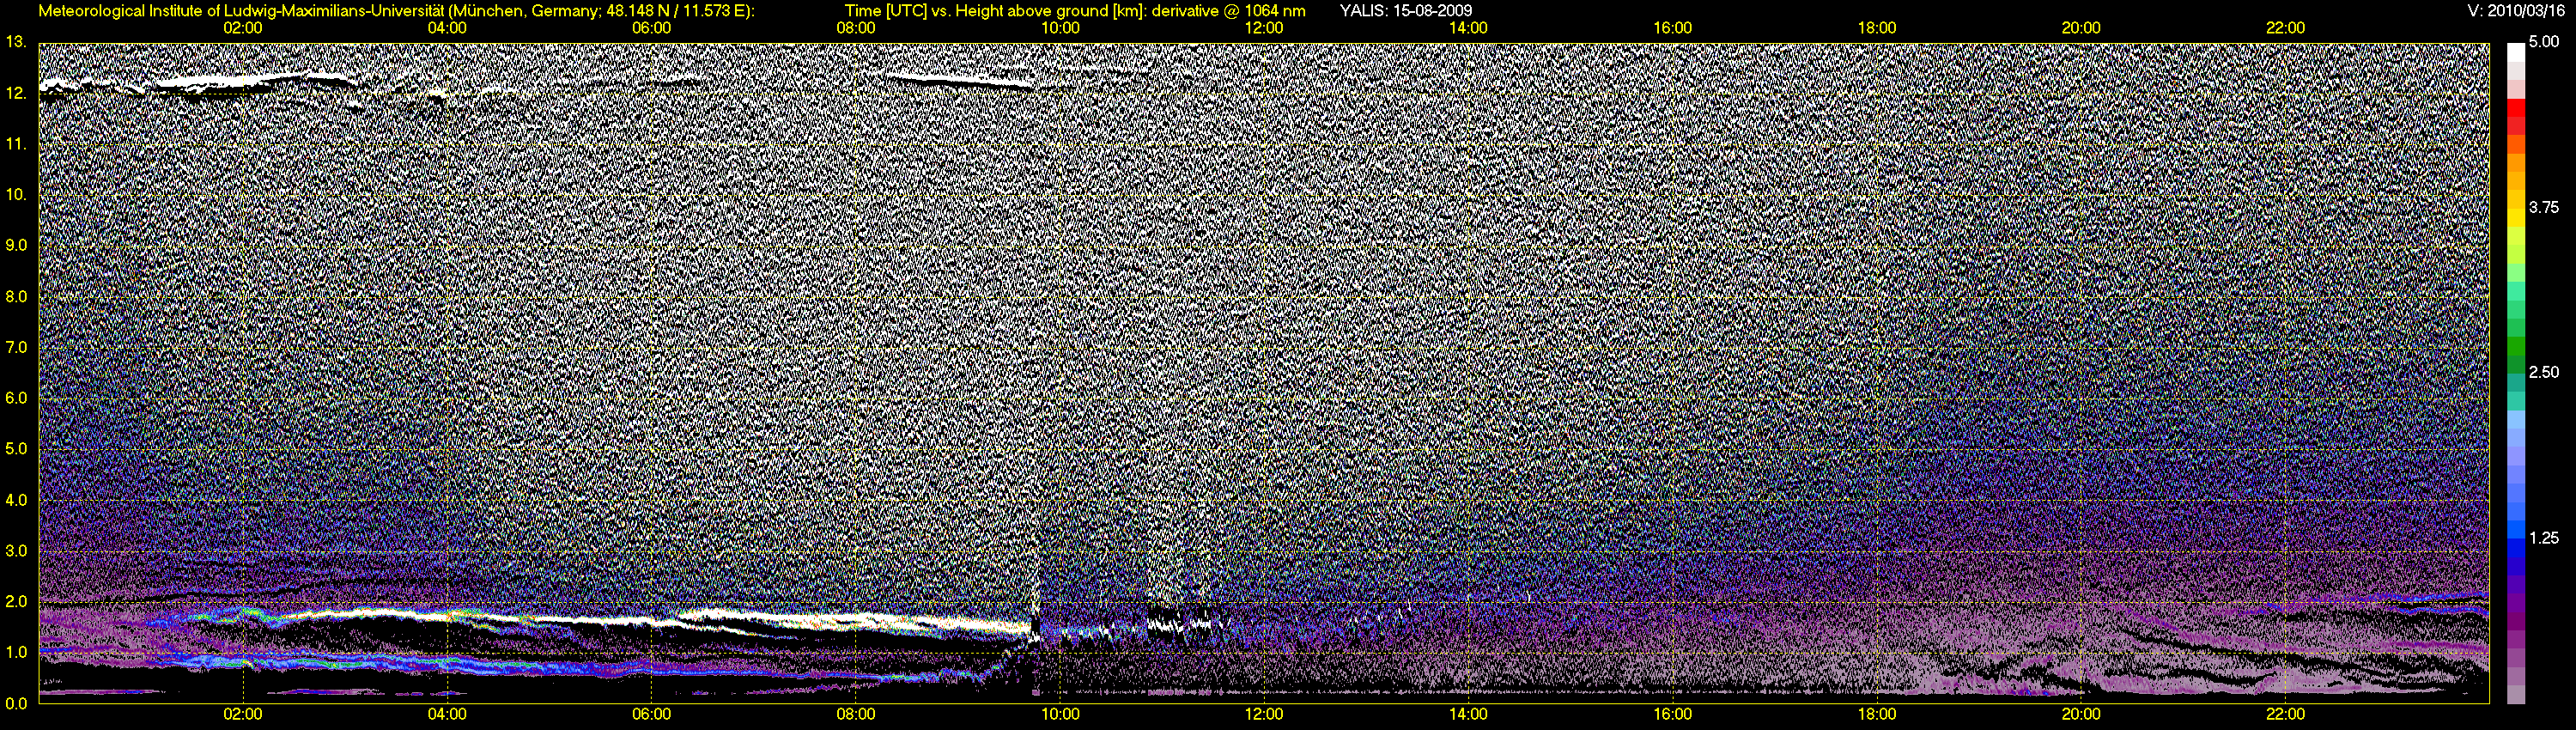Screen dimensions: 2576x730
Task: Click the 2.50 color scale value
Action: [2544, 372]
